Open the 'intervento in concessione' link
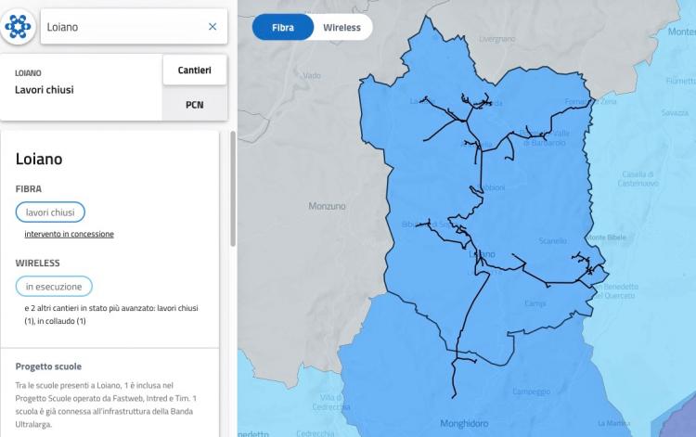 point(70,234)
